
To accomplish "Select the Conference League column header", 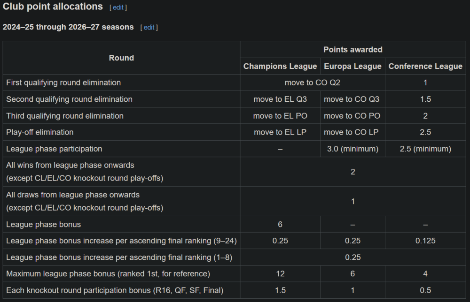I will tap(425, 66).
